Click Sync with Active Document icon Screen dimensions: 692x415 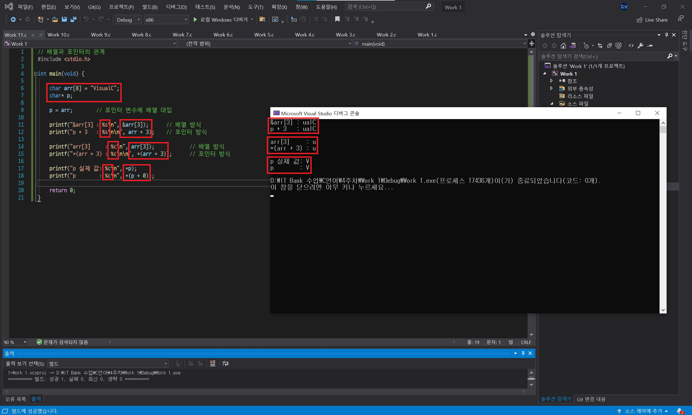pos(600,46)
